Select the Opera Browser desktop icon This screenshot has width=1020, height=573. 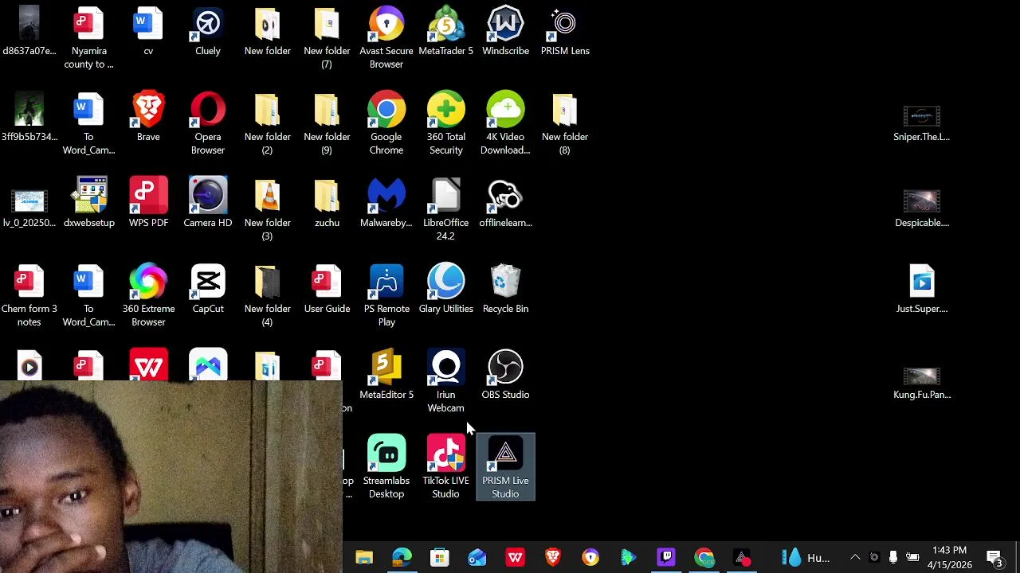[208, 124]
